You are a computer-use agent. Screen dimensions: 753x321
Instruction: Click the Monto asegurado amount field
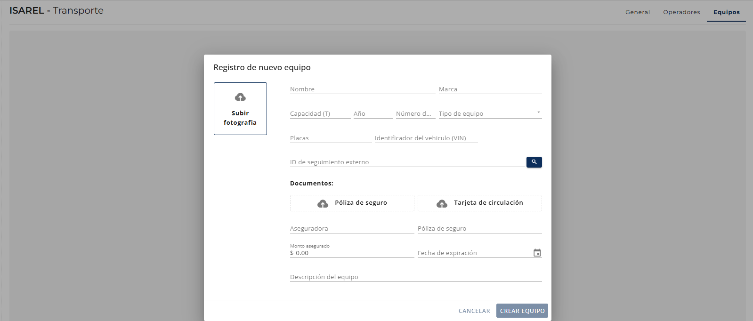tap(352, 253)
